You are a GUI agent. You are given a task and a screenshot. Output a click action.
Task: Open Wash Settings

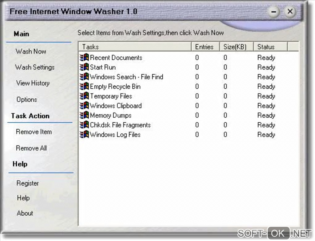tap(35, 67)
